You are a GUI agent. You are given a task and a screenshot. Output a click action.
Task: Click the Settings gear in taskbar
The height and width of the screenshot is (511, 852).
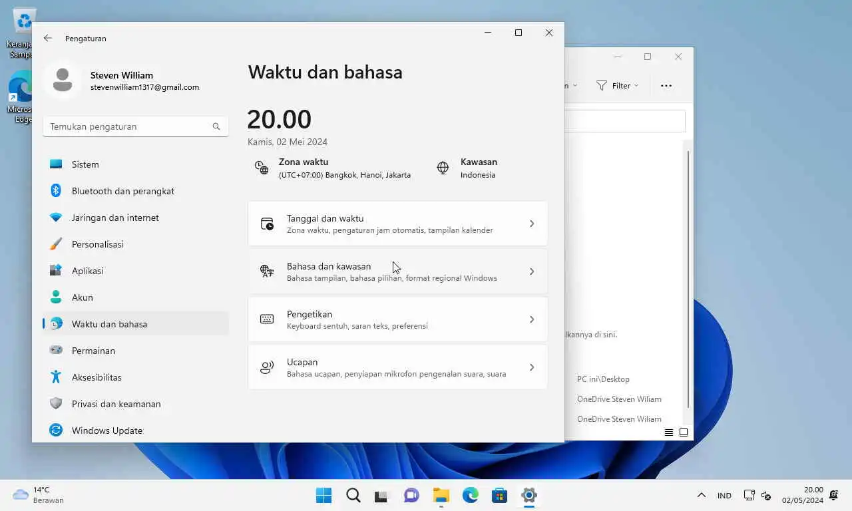coord(529,495)
